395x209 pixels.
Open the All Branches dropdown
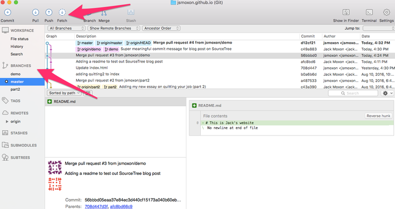(66, 28)
